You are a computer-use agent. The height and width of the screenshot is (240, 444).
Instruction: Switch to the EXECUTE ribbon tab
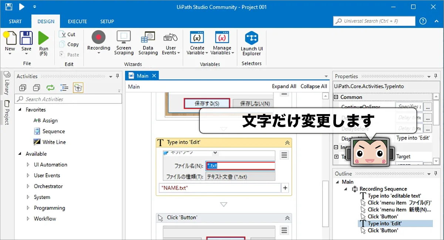pos(77,21)
